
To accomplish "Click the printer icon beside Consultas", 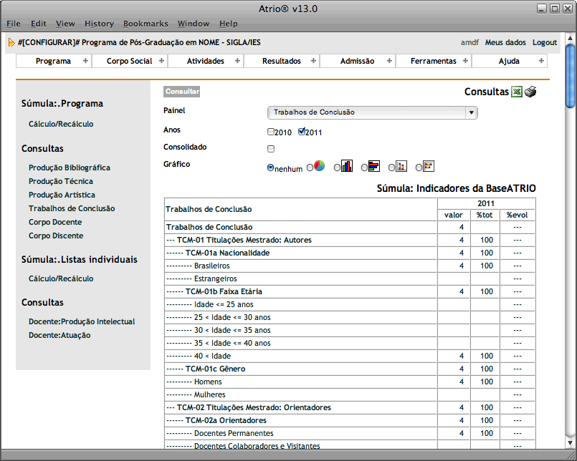I will tap(530, 92).
